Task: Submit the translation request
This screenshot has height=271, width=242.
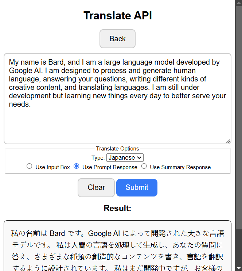Action: coord(137,187)
